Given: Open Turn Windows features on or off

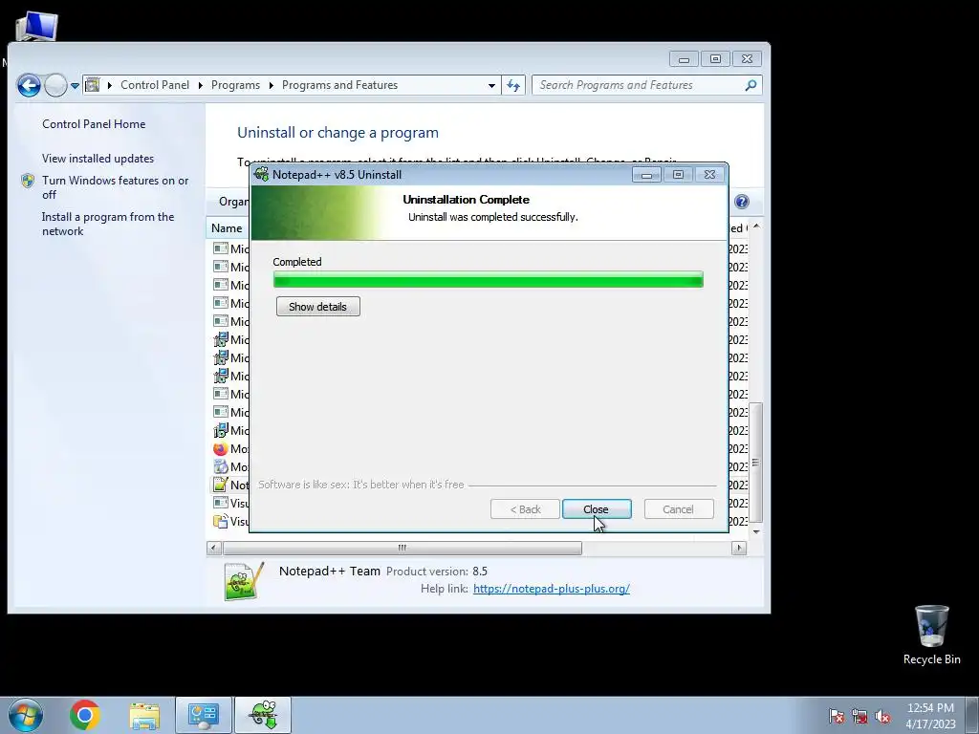Looking at the screenshot, I should click(115, 187).
